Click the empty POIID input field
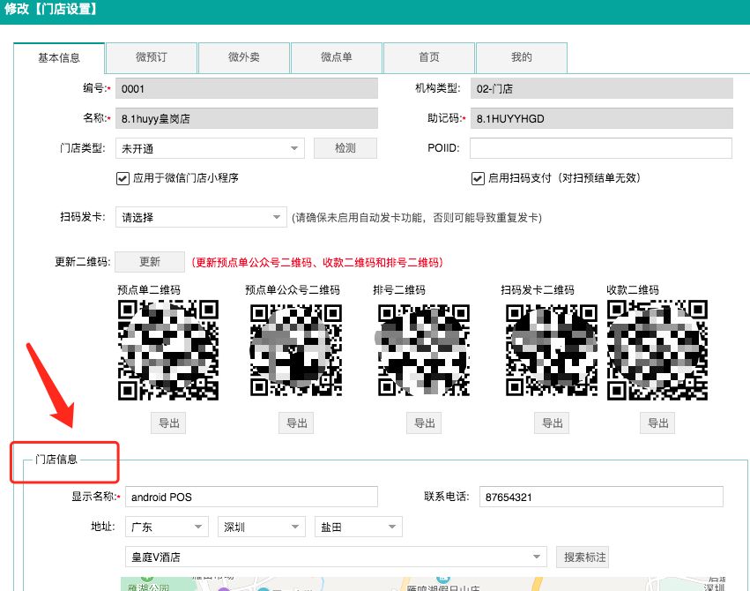The height and width of the screenshot is (591, 750). tap(601, 147)
